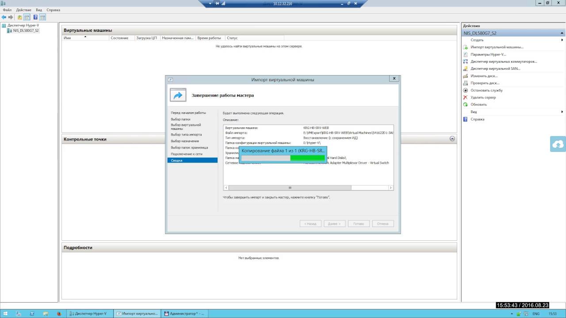The height and width of the screenshot is (318, 566).
Task: Click the pin icon on remote connection bar
Action: [217, 4]
